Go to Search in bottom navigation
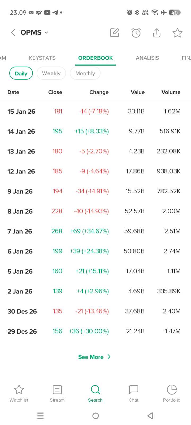 click(x=95, y=393)
